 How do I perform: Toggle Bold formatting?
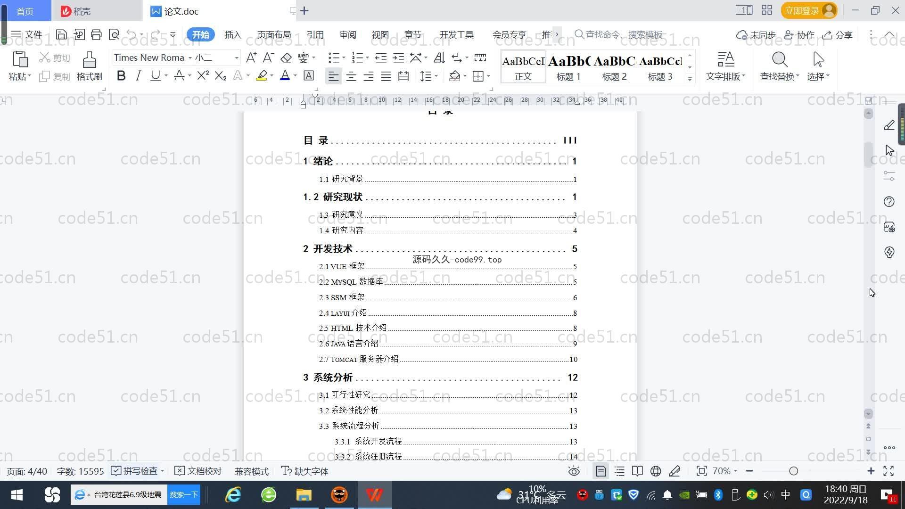[121, 75]
